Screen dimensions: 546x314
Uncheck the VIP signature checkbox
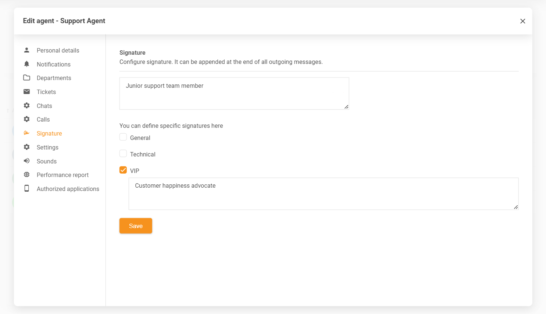point(123,170)
